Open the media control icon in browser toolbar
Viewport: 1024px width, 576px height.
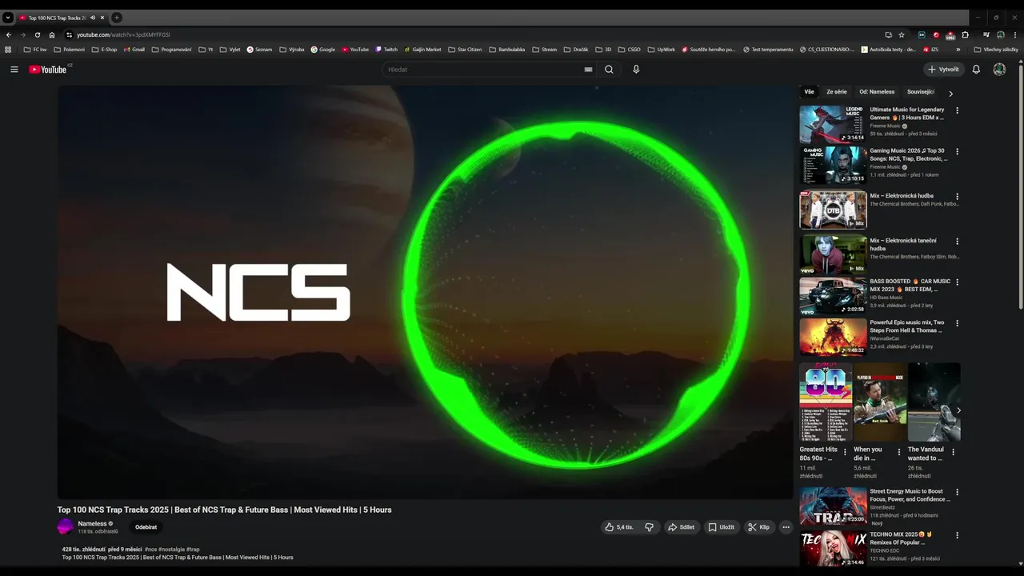[986, 34]
